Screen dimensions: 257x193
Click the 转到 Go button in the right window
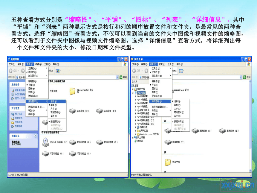(247, 77)
